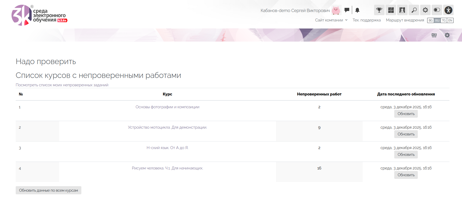
Task: Open search with the magnifying glass icon
Action: [414, 10]
